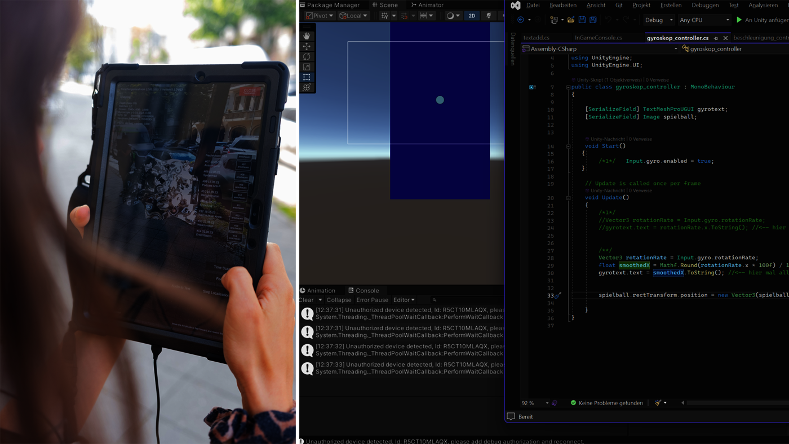Open the Clear options dropdown arrow in Console
The width and height of the screenshot is (789, 444).
point(320,300)
